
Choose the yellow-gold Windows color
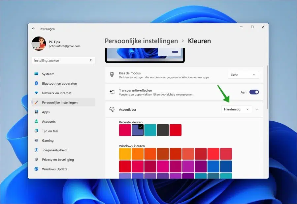pos(125,154)
